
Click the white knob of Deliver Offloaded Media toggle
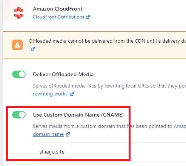[x=22, y=74]
